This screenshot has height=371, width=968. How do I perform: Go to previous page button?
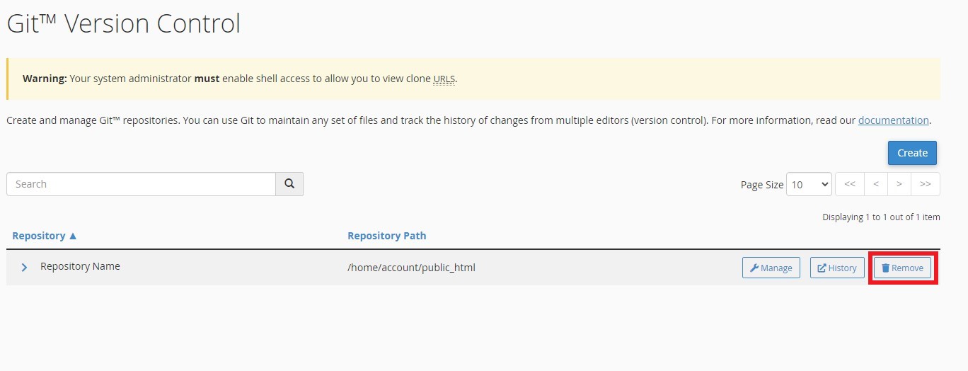pos(876,184)
